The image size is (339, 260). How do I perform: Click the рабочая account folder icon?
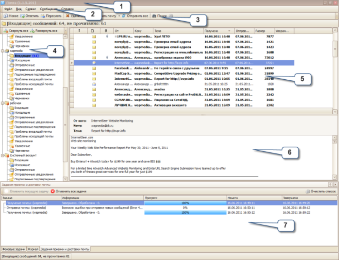(7, 103)
